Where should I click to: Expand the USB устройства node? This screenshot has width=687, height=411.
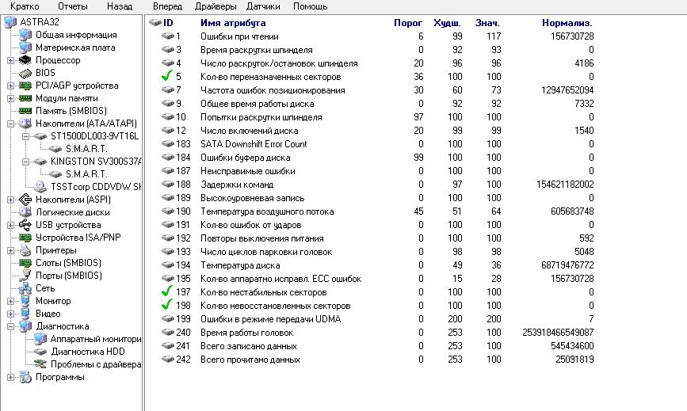(10, 225)
